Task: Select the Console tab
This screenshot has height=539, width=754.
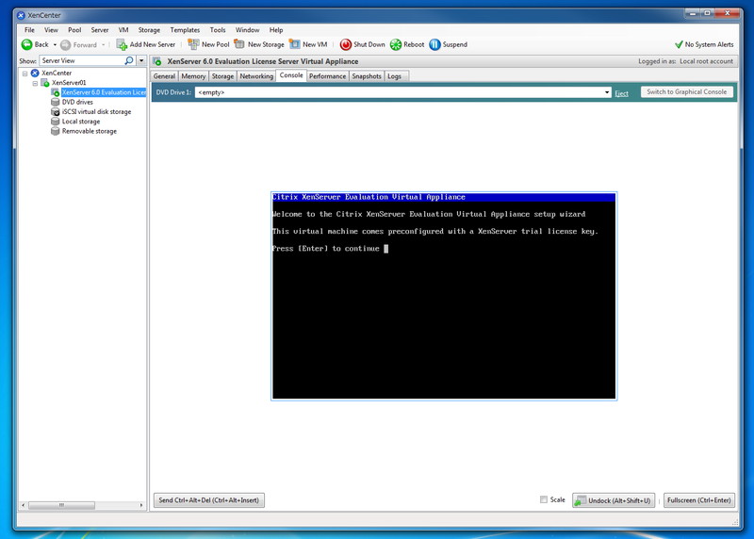Action: click(x=291, y=75)
